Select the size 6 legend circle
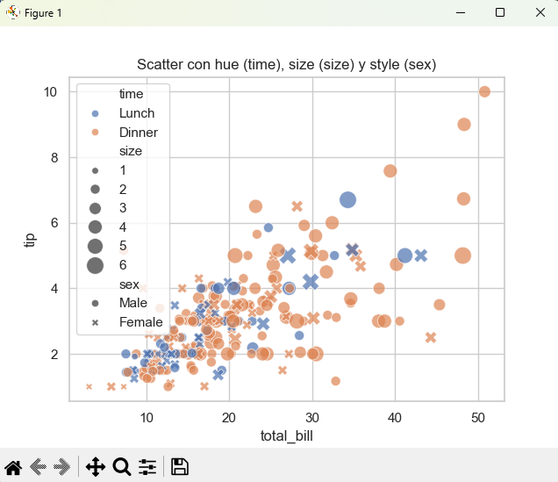The image size is (558, 482). click(95, 265)
